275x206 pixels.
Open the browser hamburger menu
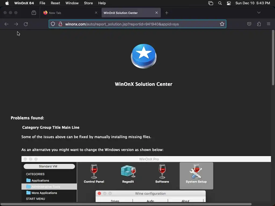pyautogui.click(x=268, y=24)
